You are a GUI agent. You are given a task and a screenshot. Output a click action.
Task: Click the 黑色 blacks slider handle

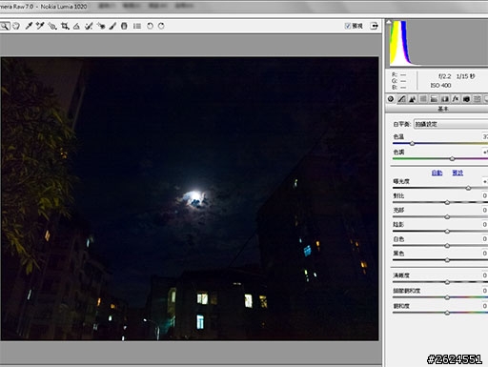[447, 260]
